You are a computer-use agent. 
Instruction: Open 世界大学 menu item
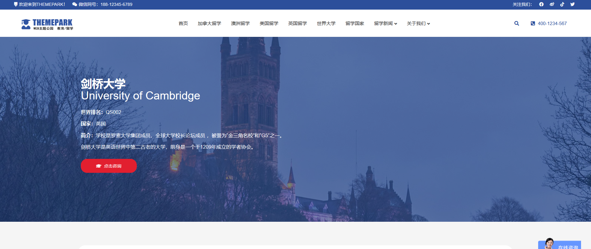326,24
